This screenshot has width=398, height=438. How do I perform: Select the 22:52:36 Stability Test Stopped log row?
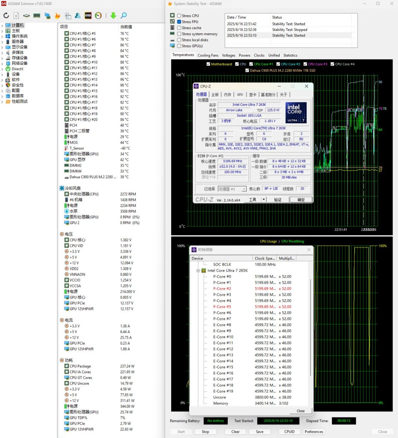[289, 30]
